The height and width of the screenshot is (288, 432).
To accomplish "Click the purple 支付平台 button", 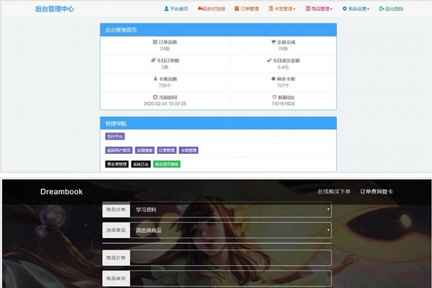I will 115,136.
